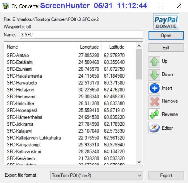
Task: Click the PayPal Donate image
Action: [x=166, y=22]
